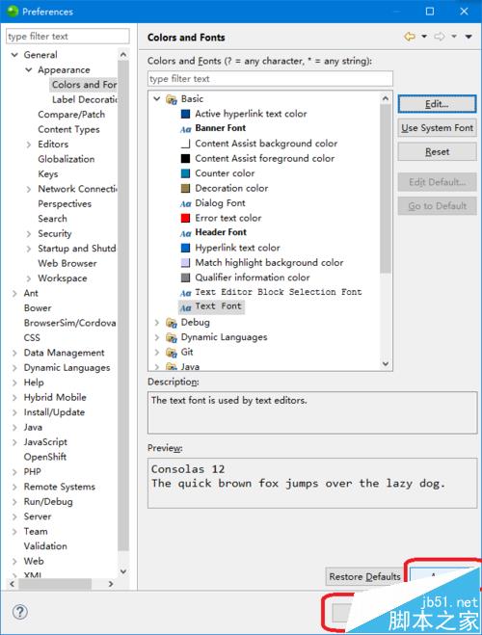Open back history dropdown arrow
The width and height of the screenshot is (482, 635).
[424, 37]
